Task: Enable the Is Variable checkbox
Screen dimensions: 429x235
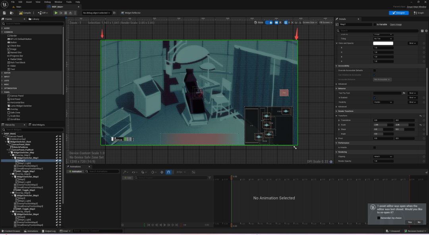Action: tap(375, 24)
